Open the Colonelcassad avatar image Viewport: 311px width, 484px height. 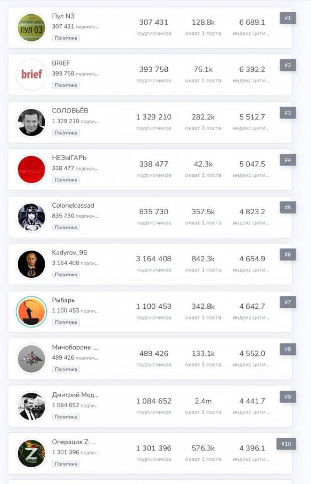coord(31,217)
